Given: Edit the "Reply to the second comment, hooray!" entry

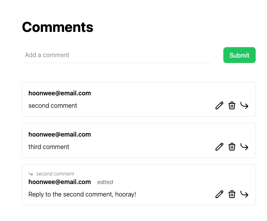Looking at the screenshot, I should tap(219, 194).
